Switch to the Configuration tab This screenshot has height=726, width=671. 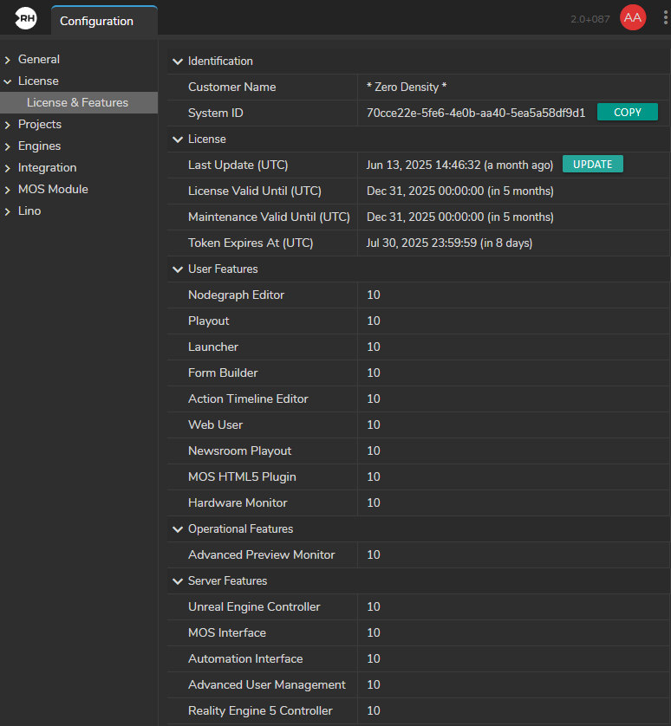(x=96, y=21)
